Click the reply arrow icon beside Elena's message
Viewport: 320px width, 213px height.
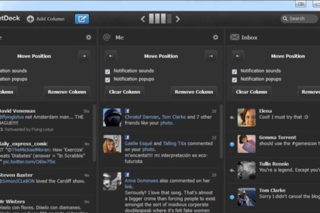[x=232, y=117]
